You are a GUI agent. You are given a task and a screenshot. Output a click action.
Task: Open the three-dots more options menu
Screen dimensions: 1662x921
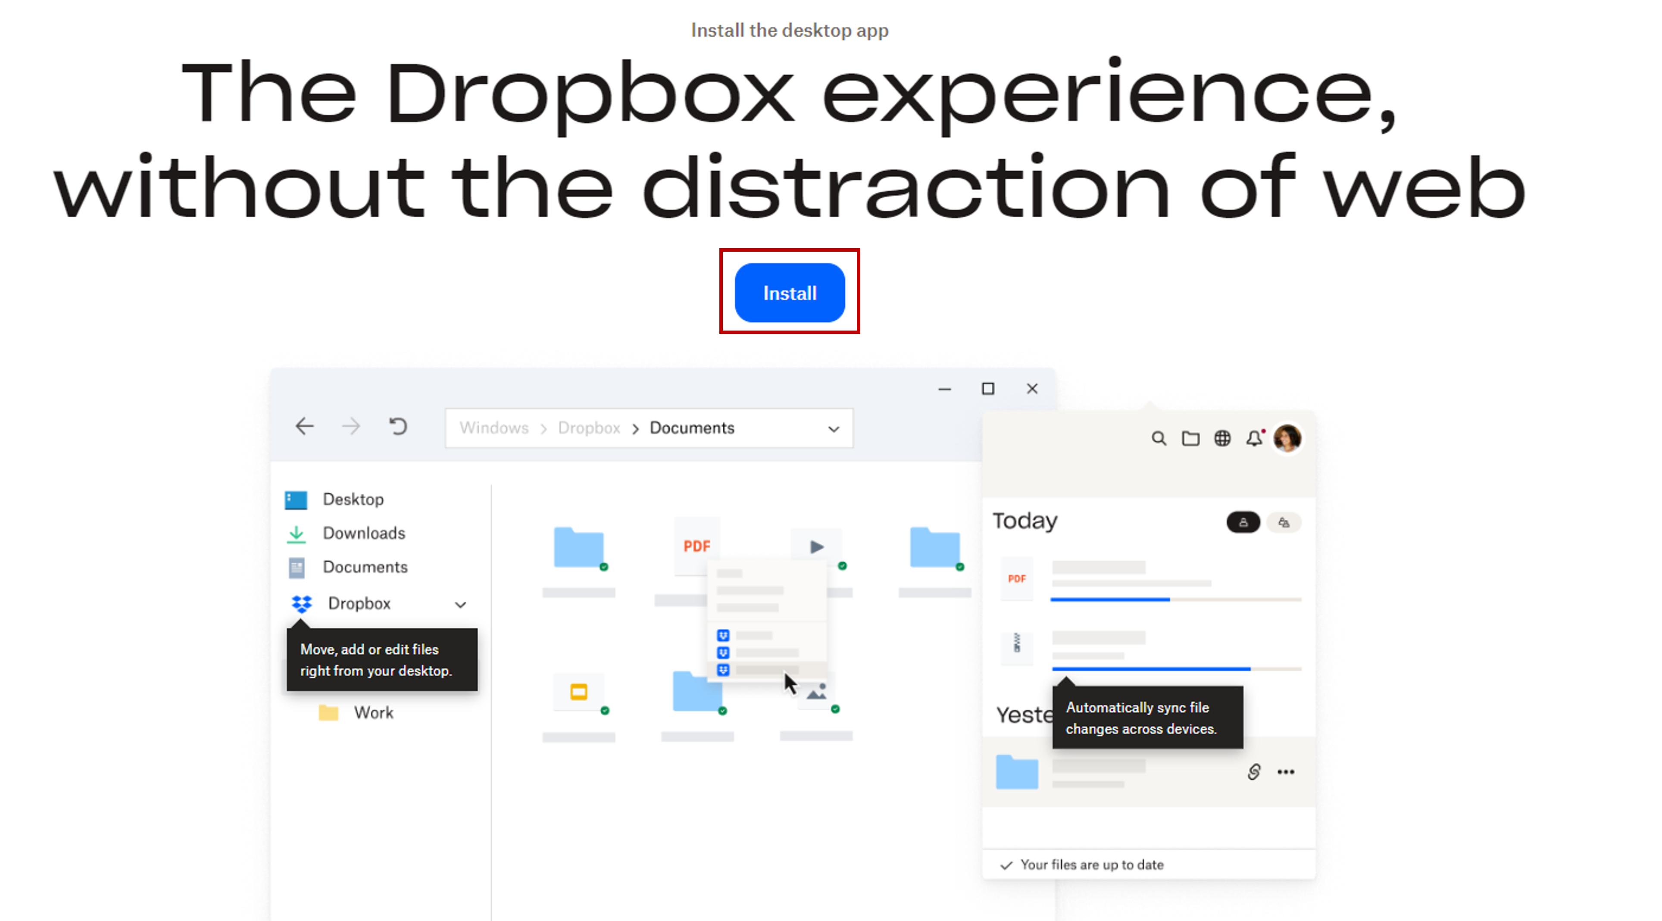[1286, 772]
